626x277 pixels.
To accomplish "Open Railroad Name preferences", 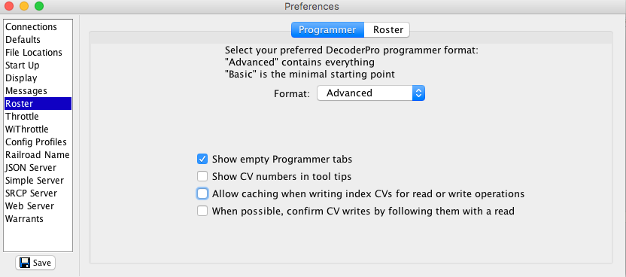I will (38, 154).
